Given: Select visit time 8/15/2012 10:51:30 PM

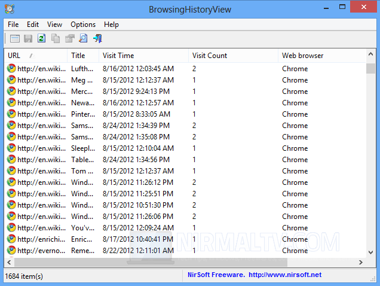Looking at the screenshot, I should pos(138,205).
